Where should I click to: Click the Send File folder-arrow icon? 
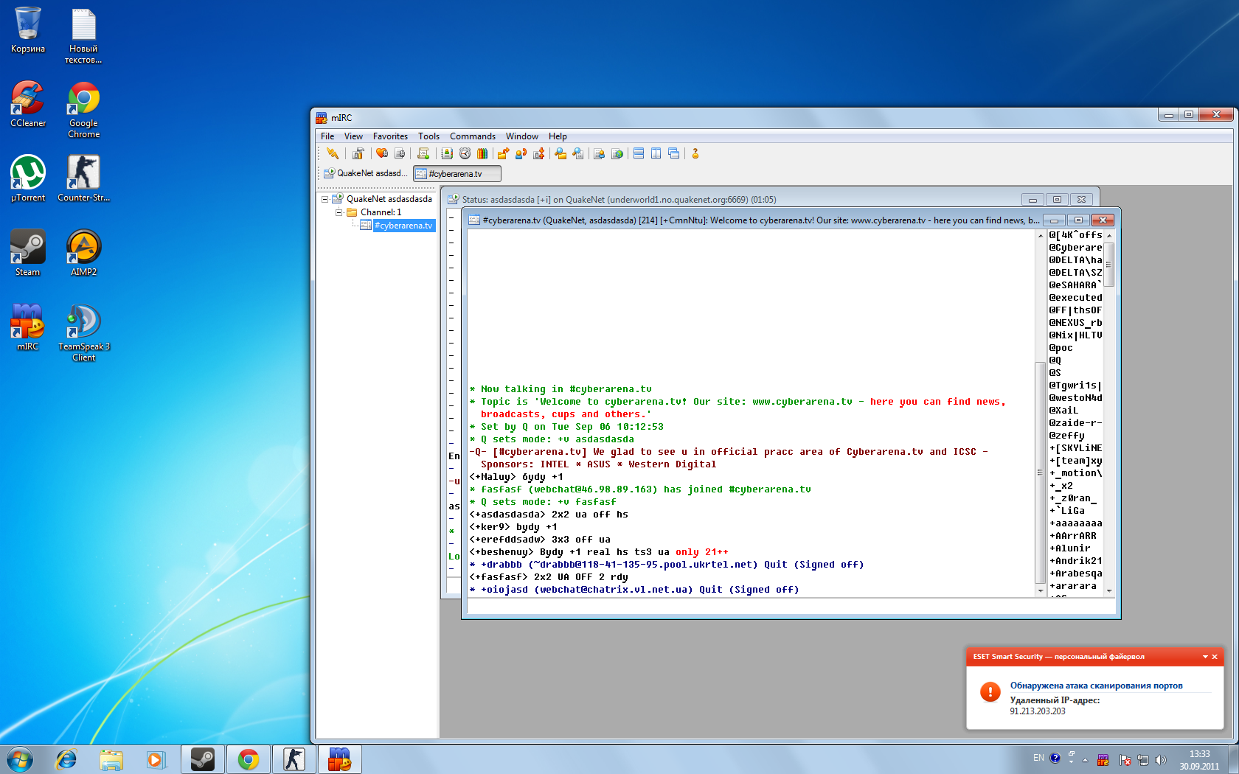coord(503,153)
